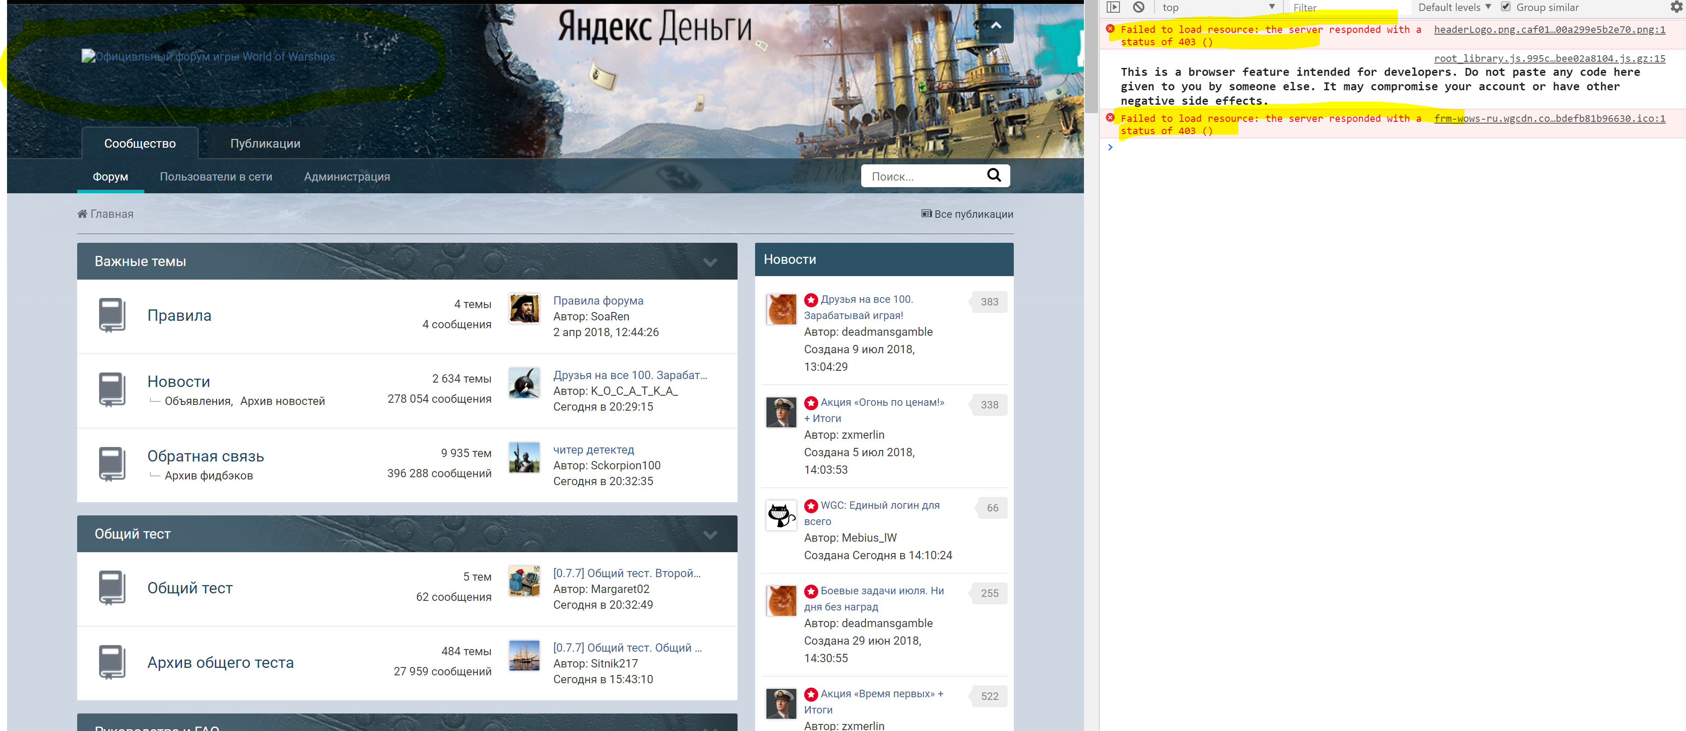Clear the console with the ban icon

1139,7
